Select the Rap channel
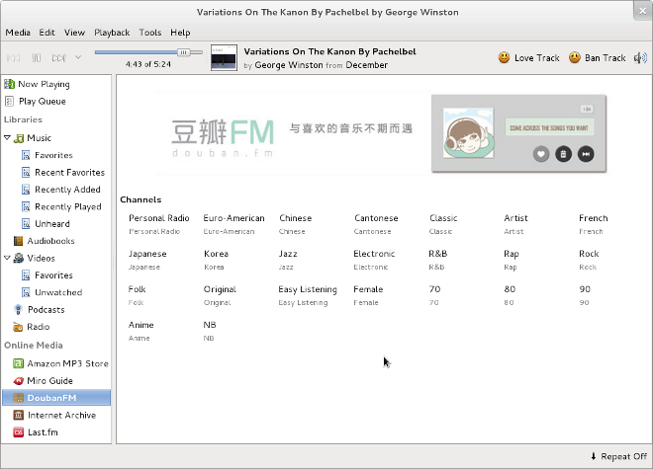Viewport: 653px width, 469px height. point(511,260)
